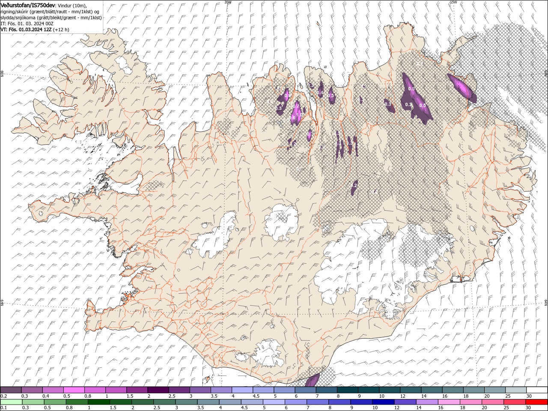This screenshot has width=548, height=411.
Task: Select the bottom-row blue swatch at 9
Action: click(x=361, y=402)
